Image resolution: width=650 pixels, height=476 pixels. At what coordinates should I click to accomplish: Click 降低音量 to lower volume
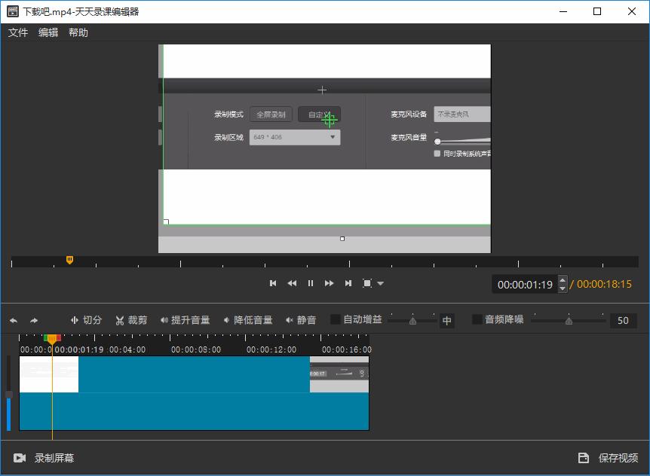[x=247, y=320]
